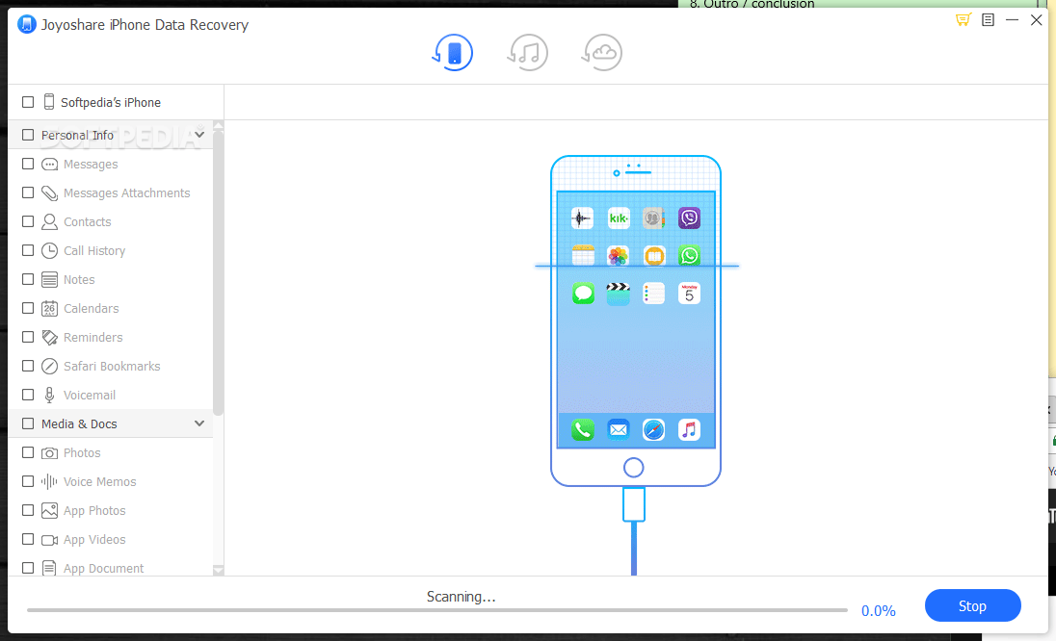The width and height of the screenshot is (1056, 641).
Task: Check the Photos checkbox
Action: (x=28, y=452)
